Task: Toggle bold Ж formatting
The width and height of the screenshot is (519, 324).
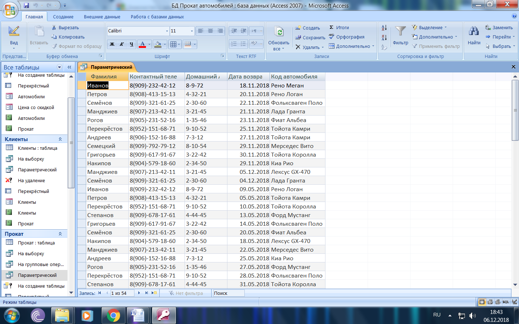Action: click(x=112, y=44)
